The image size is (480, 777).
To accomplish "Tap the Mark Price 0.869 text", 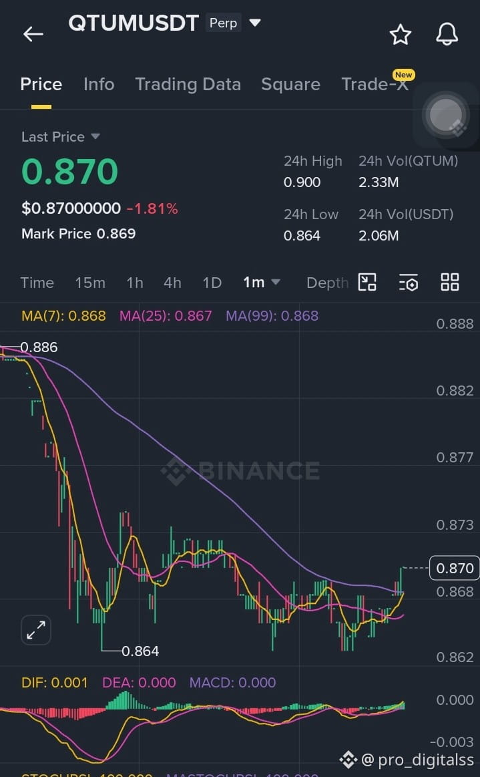I will click(78, 234).
